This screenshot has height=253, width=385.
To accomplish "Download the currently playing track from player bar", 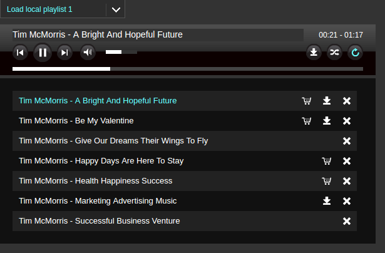I will coord(314,53).
